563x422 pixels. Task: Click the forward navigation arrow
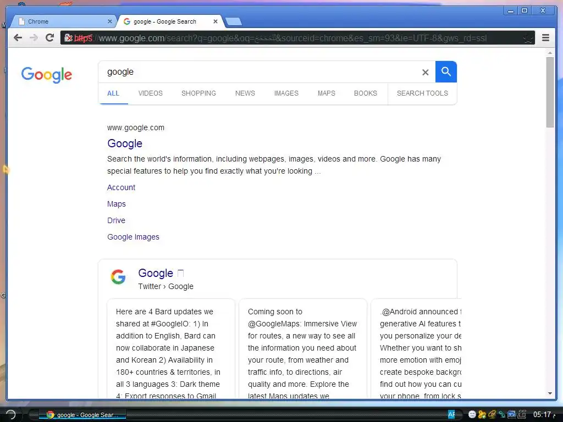click(34, 38)
